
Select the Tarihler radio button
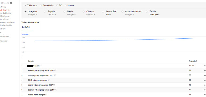click(x=147, y=12)
